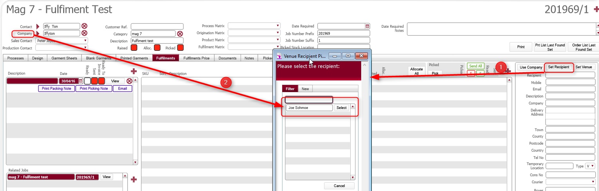599x191 pixels.
Task: Toggle the Ready checkbox on fulfilment row
Action: point(87,81)
